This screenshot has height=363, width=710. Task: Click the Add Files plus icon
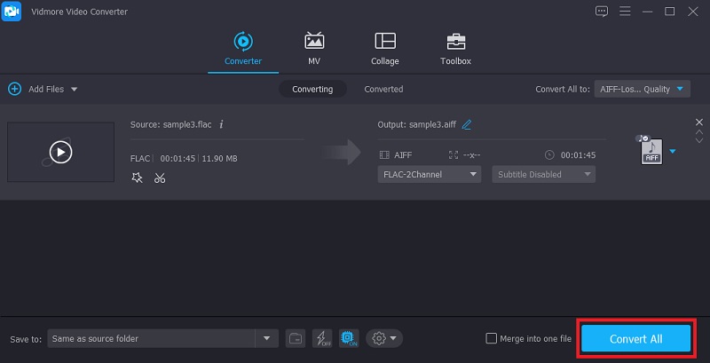coord(14,89)
